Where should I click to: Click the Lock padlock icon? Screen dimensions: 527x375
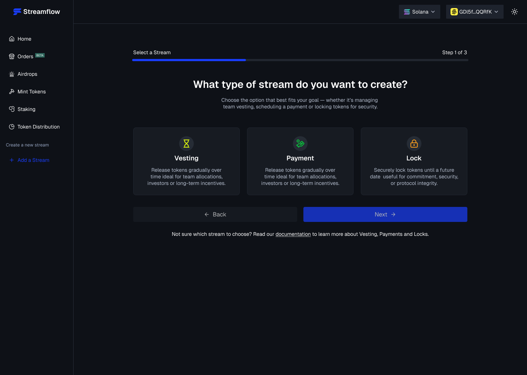[x=414, y=144]
